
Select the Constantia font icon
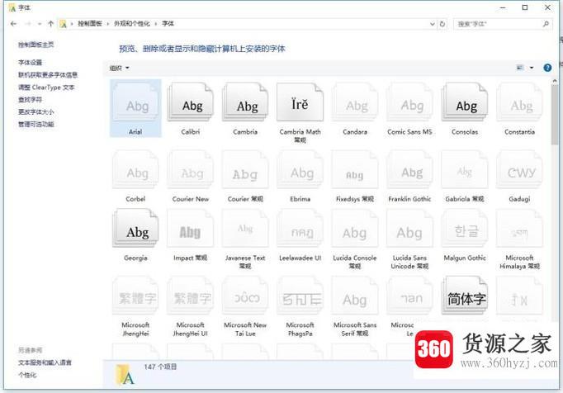519,102
